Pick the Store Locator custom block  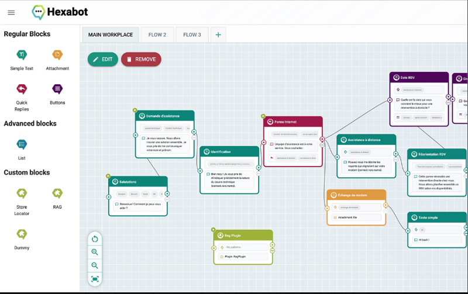point(22,193)
